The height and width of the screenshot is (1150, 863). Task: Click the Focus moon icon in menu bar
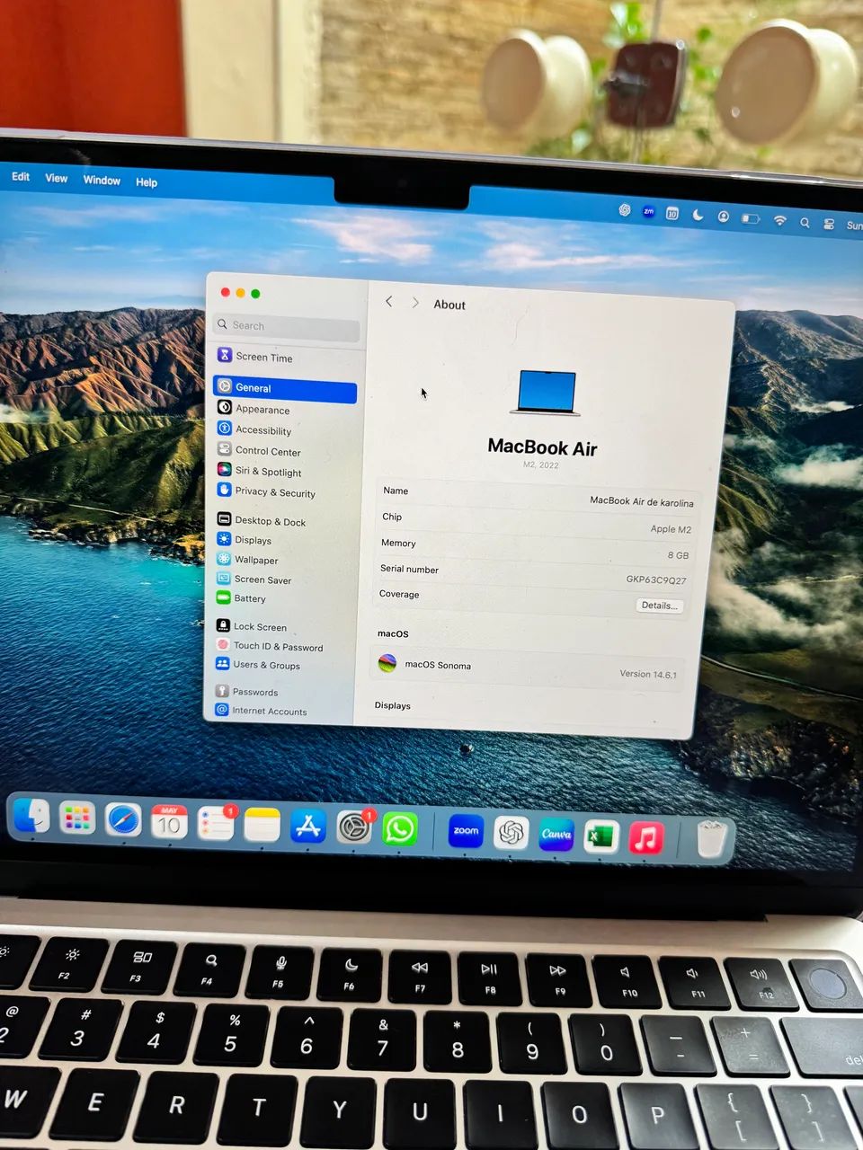click(698, 215)
